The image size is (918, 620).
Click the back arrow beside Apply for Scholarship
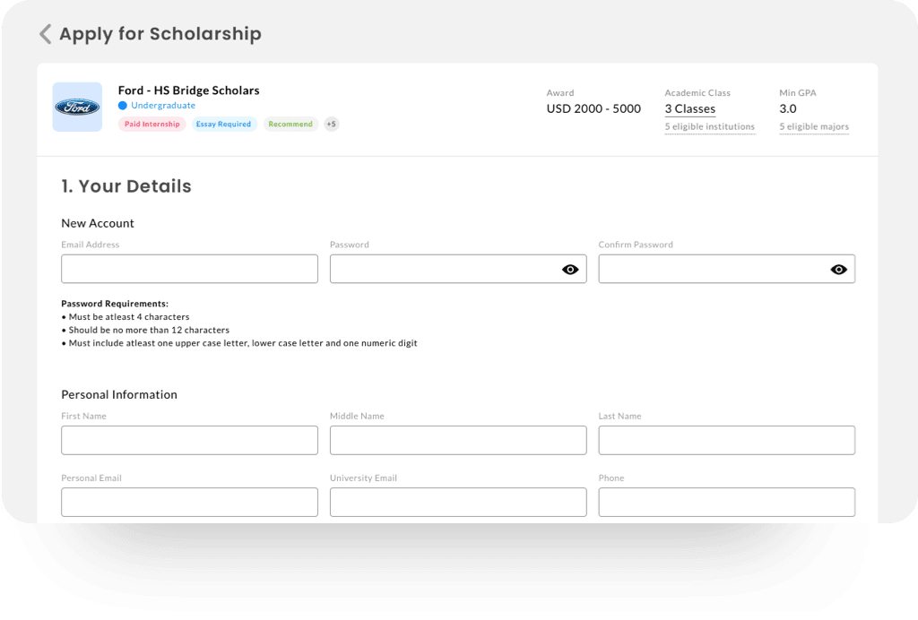[x=45, y=34]
